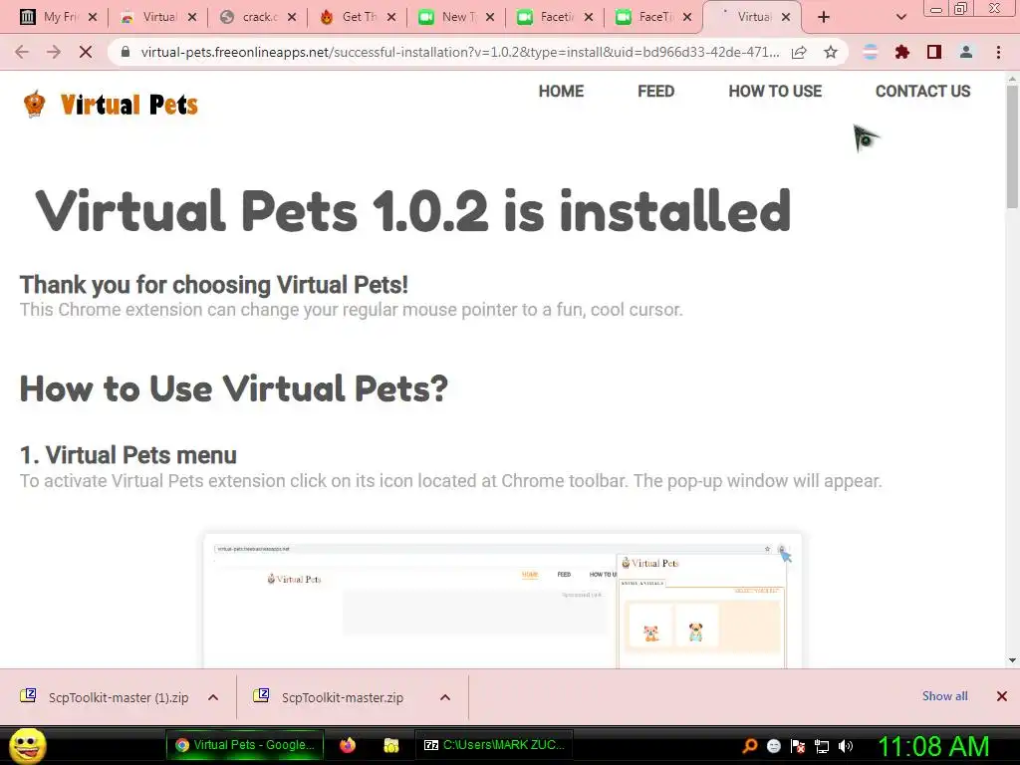Open the smiley Start button
Image resolution: width=1020 pixels, height=765 pixels.
click(27, 745)
